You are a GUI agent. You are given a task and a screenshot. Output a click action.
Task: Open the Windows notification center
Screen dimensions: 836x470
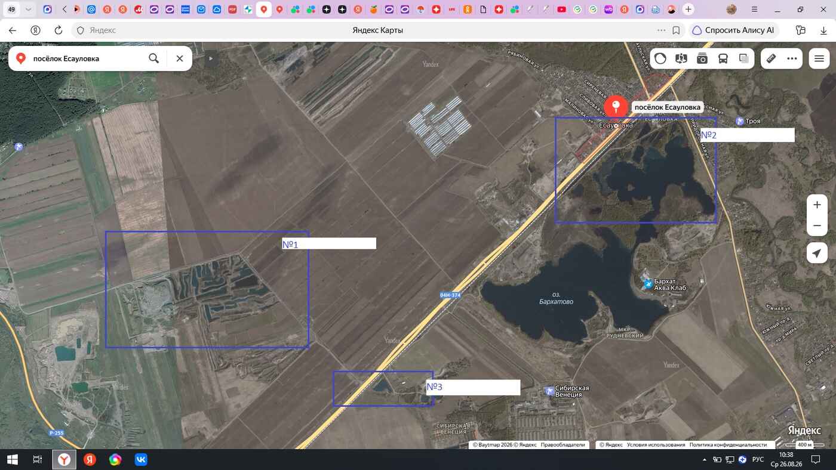[x=816, y=460]
